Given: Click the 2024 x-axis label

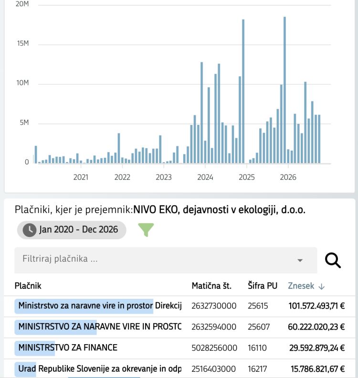Looking at the screenshot, I should pos(205,177).
